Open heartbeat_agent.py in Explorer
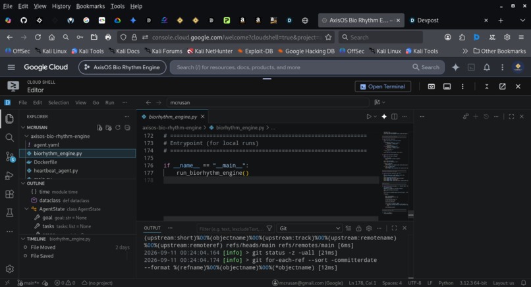This screenshot has width=531, height=287. [x=56, y=171]
